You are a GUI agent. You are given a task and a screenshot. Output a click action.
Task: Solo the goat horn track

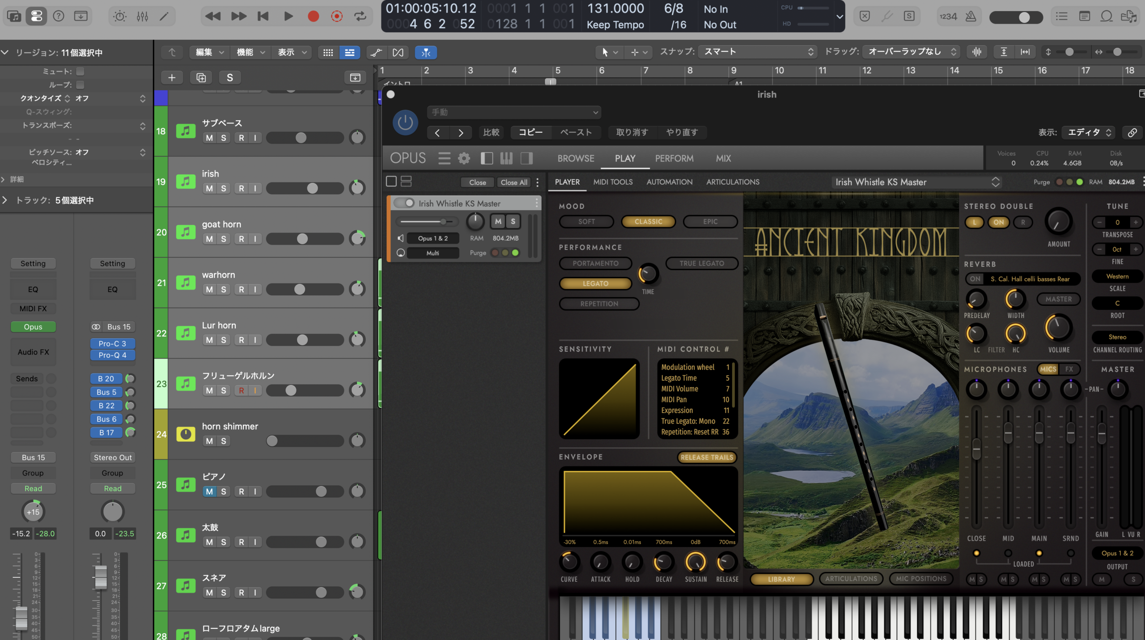tap(224, 239)
